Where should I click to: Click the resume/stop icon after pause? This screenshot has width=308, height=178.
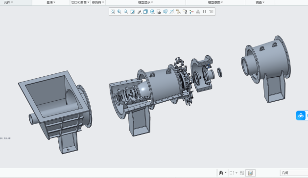point(211,12)
